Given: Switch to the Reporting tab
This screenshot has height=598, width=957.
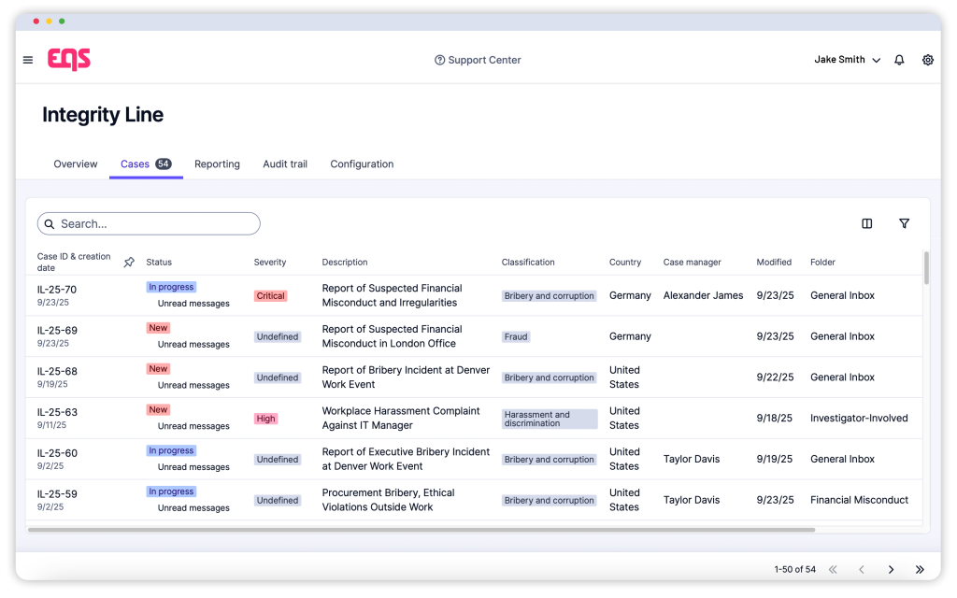Looking at the screenshot, I should (x=217, y=164).
